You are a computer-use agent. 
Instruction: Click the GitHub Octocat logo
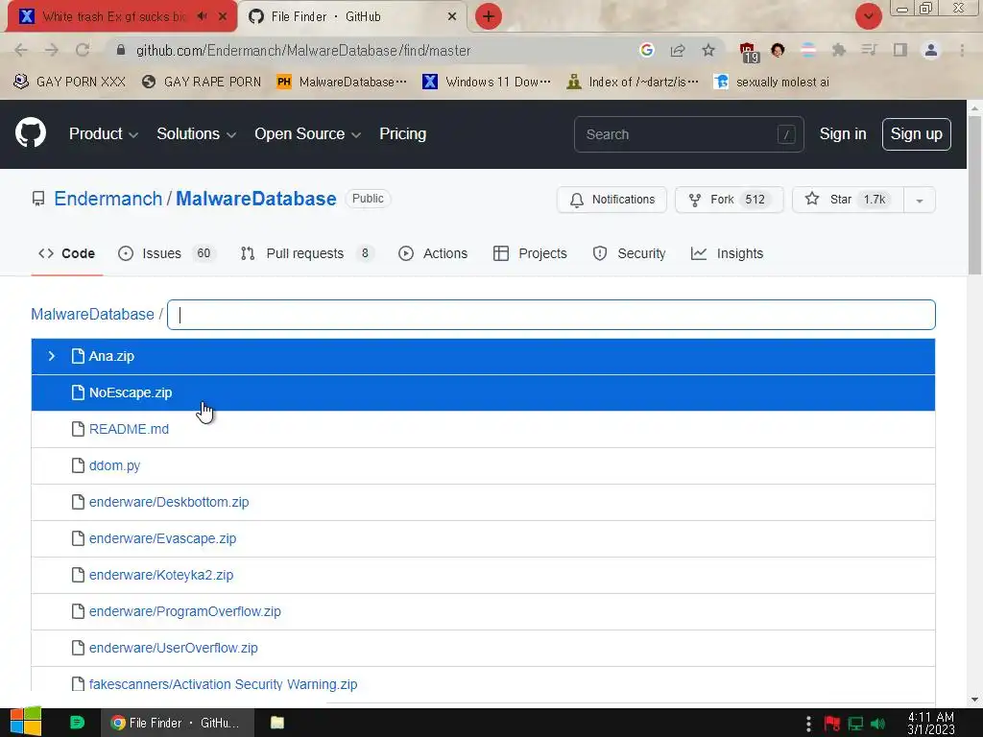31,133
